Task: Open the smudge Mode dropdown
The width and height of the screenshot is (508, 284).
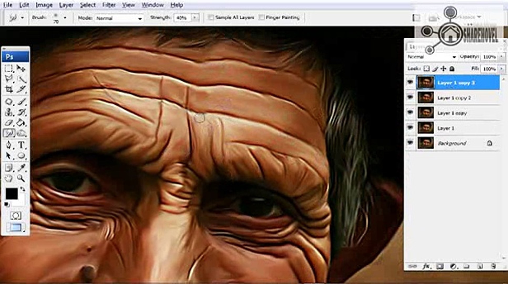Action: [119, 18]
